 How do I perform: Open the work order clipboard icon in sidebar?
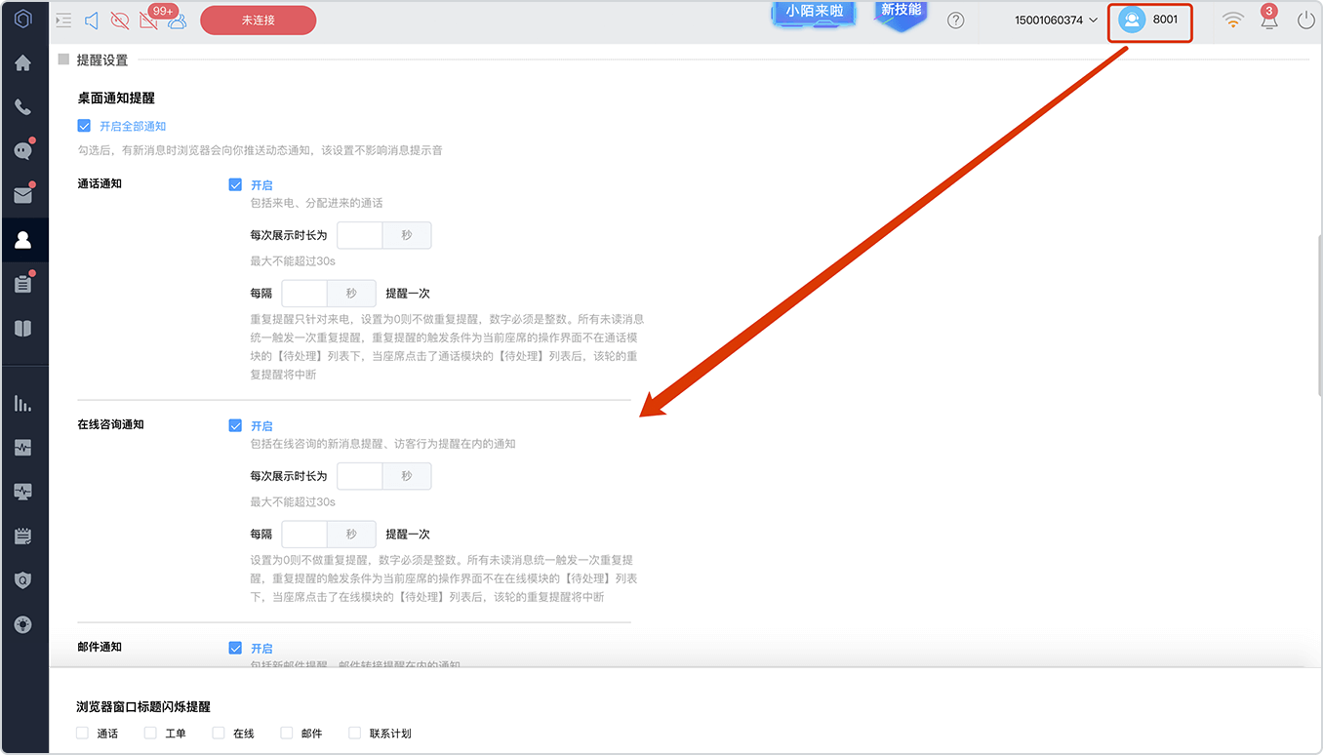pyautogui.click(x=23, y=284)
